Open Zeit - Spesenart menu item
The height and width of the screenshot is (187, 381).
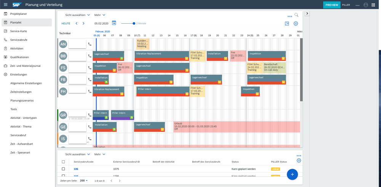click(x=20, y=152)
